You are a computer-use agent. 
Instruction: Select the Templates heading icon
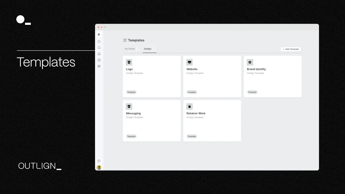(x=125, y=40)
